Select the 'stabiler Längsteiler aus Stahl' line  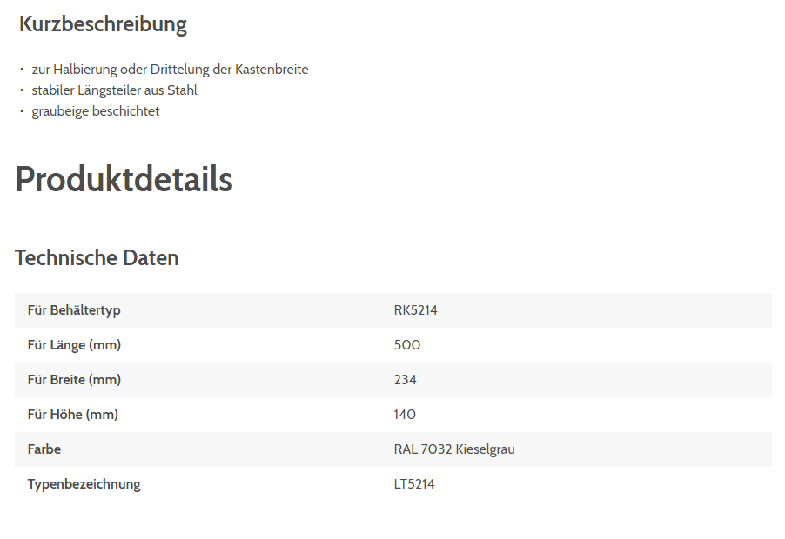click(114, 90)
